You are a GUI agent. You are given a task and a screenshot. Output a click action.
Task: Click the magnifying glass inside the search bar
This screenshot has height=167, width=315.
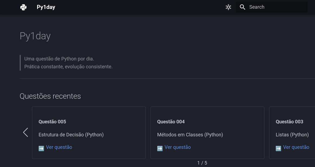[x=242, y=7]
